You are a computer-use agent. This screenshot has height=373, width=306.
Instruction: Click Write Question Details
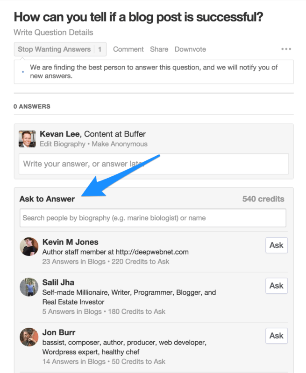[x=52, y=33]
